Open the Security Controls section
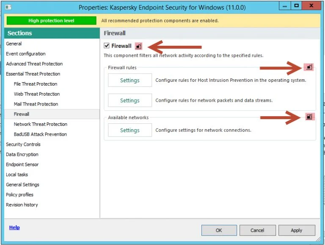The image size is (325, 245). (52, 144)
